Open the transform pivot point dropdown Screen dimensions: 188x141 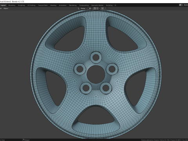click(x=90, y=9)
